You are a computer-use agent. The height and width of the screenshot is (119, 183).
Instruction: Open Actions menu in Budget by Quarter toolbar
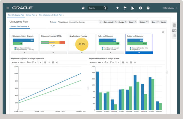15,62
